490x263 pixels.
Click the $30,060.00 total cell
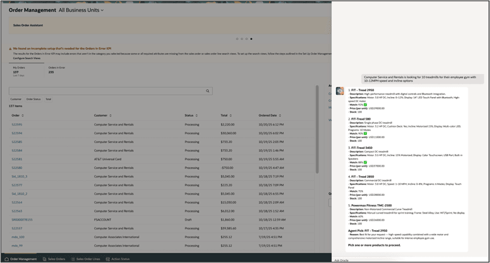[228, 133]
